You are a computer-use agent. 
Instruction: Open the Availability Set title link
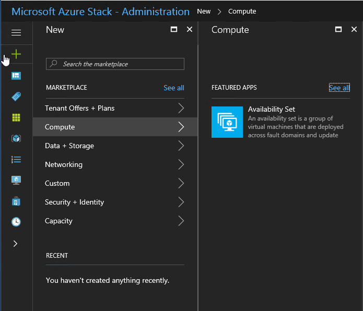tap(272, 109)
